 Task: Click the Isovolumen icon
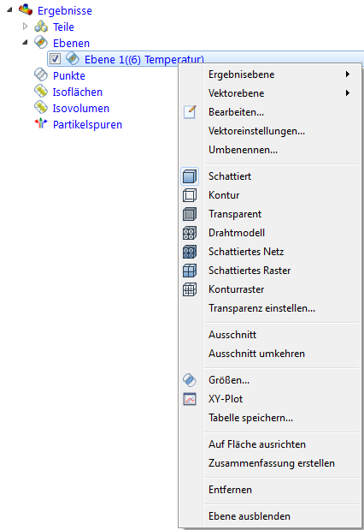tap(41, 108)
